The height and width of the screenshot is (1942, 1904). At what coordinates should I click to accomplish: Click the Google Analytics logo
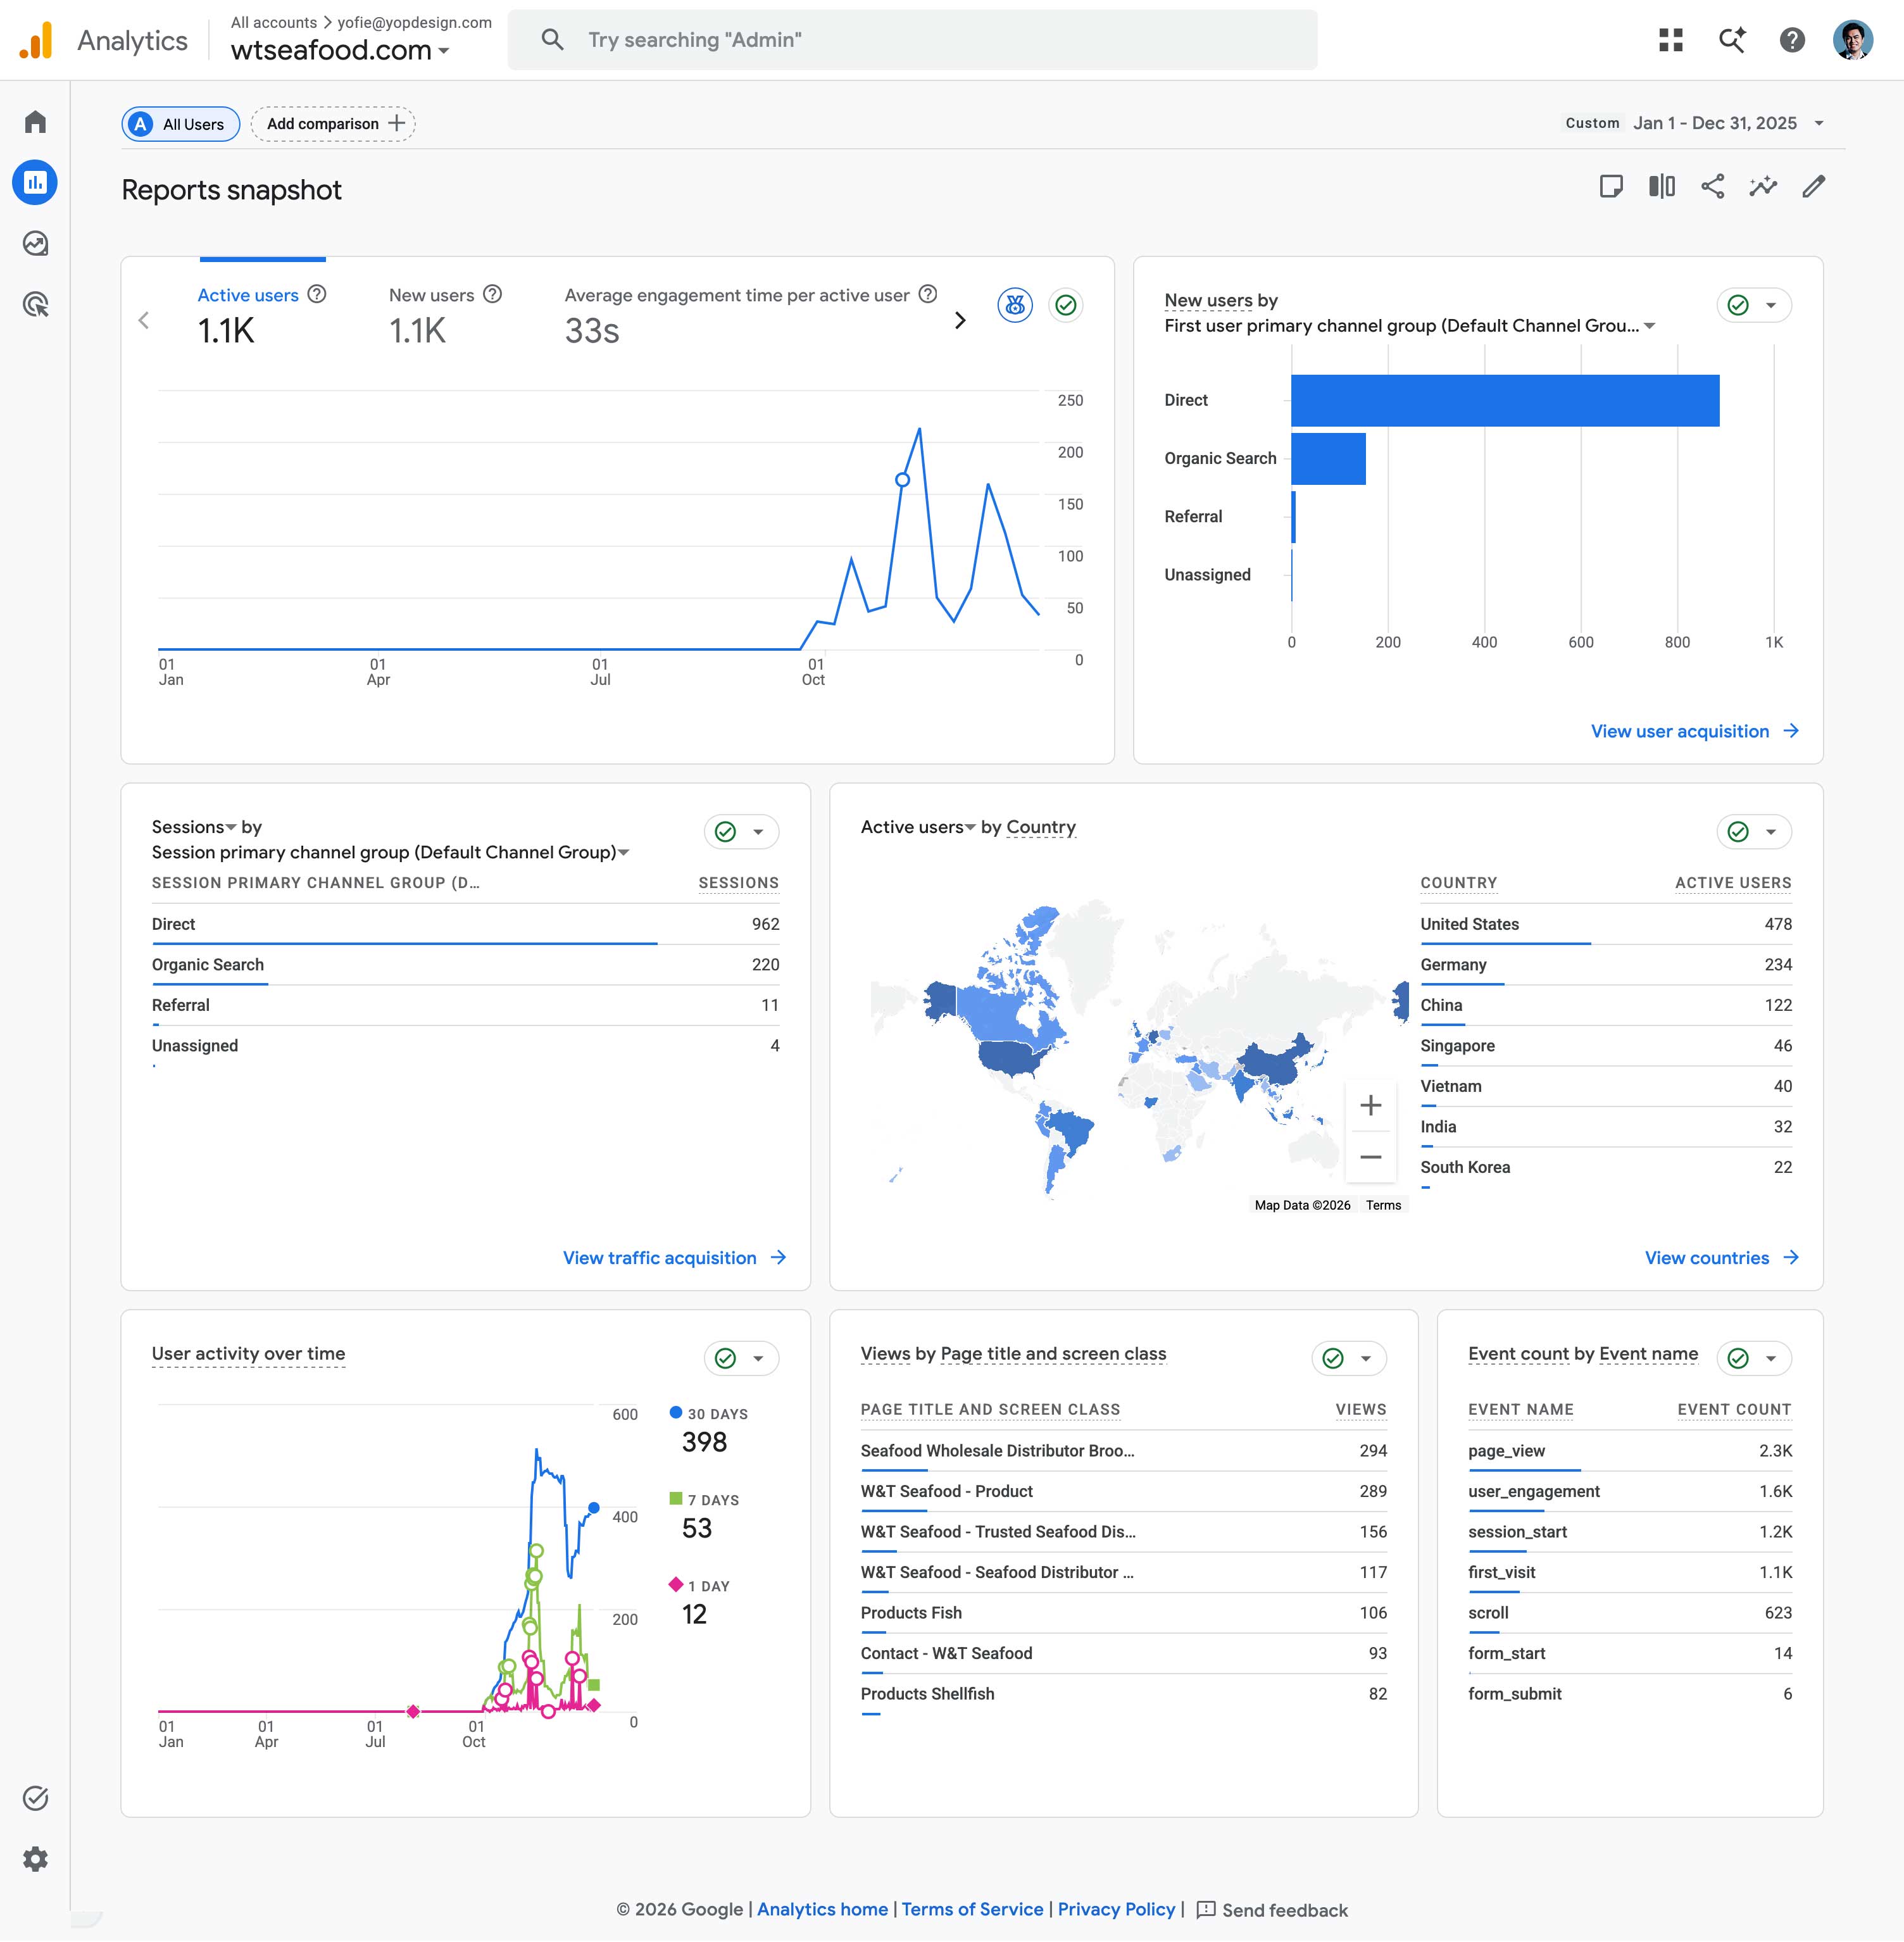[x=36, y=40]
